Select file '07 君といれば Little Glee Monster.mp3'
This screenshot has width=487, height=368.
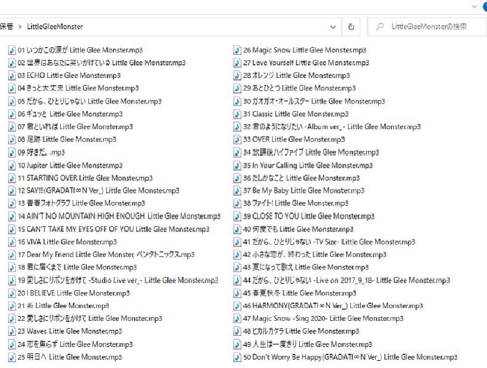tap(70, 127)
